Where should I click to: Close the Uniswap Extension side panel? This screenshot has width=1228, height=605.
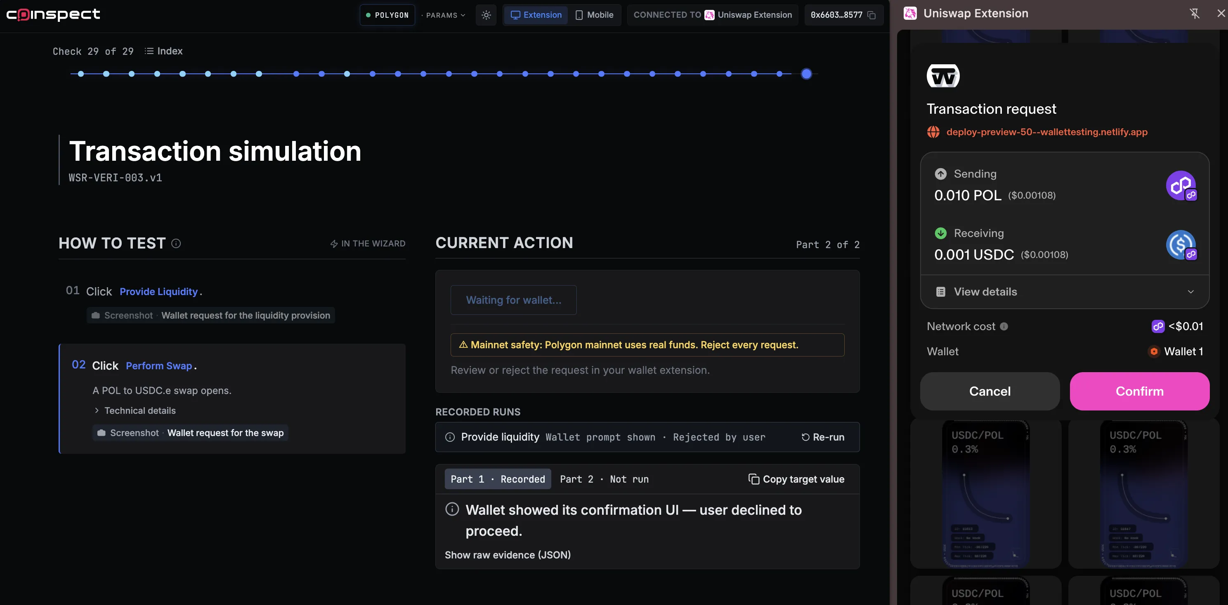click(1221, 13)
